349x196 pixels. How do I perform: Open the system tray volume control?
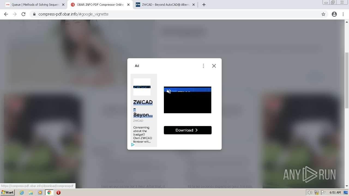pyautogui.click(x=310, y=192)
